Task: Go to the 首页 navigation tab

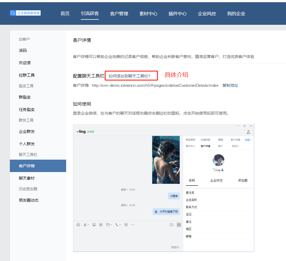Action: point(65,14)
